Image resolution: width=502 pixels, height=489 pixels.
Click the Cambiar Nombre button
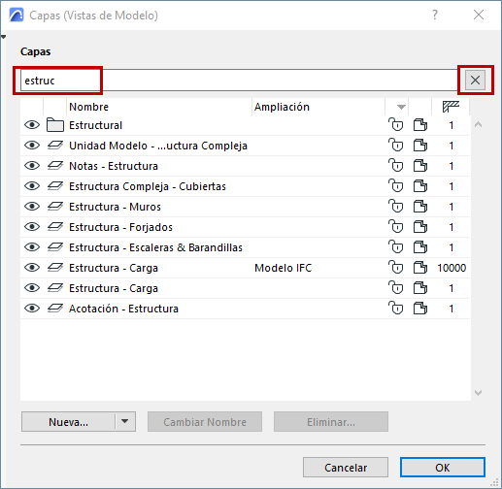pyautogui.click(x=205, y=422)
